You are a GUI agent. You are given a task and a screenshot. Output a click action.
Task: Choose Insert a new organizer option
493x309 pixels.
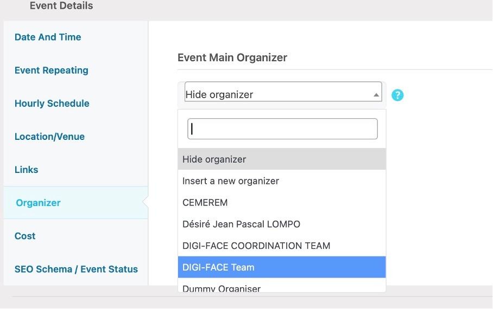pyautogui.click(x=282, y=181)
